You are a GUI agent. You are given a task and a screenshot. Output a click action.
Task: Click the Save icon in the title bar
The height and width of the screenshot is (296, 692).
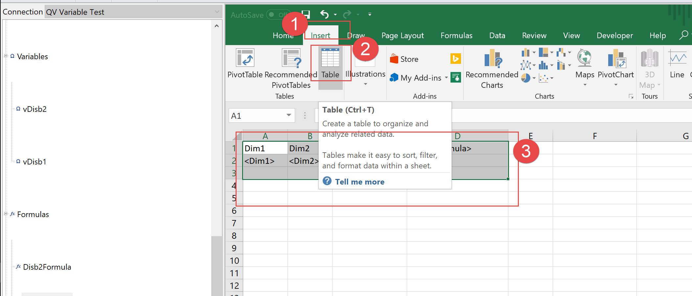[306, 14]
